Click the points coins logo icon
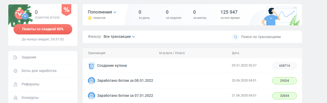 click(21, 14)
